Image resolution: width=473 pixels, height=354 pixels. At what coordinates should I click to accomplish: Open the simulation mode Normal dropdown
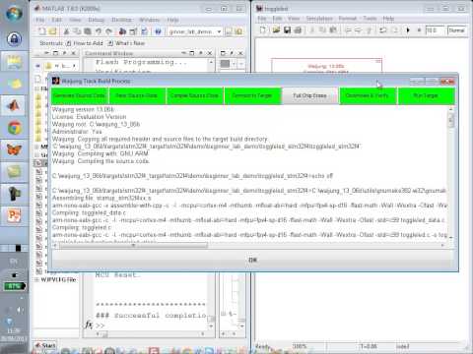[457, 30]
